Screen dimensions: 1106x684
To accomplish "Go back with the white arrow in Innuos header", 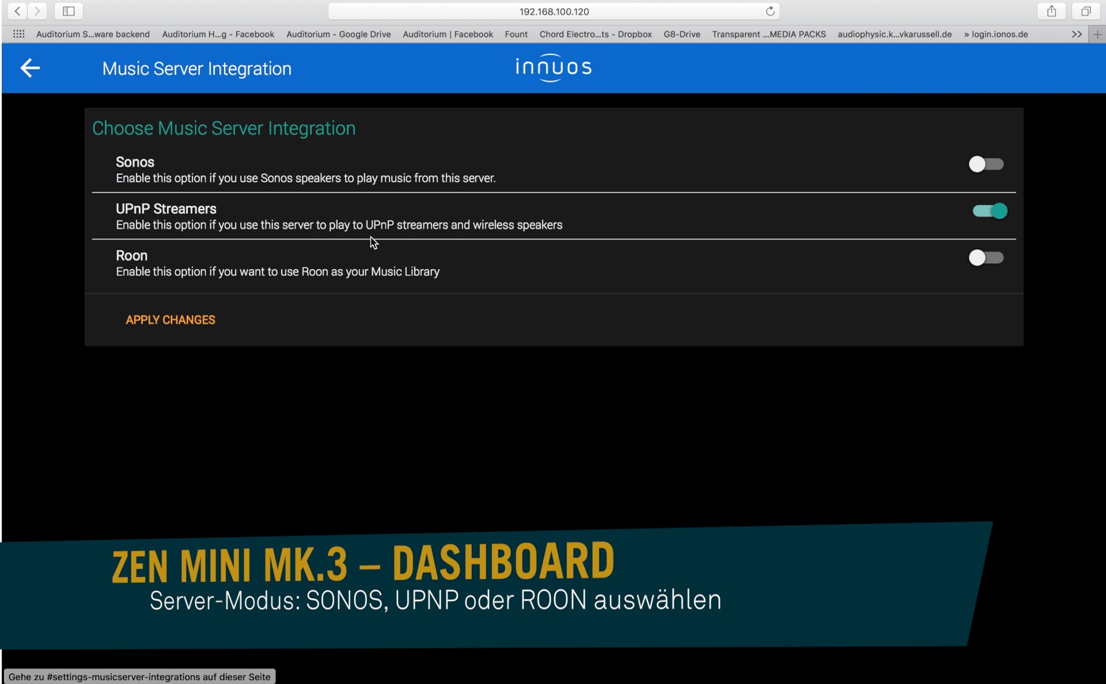I will [30, 68].
